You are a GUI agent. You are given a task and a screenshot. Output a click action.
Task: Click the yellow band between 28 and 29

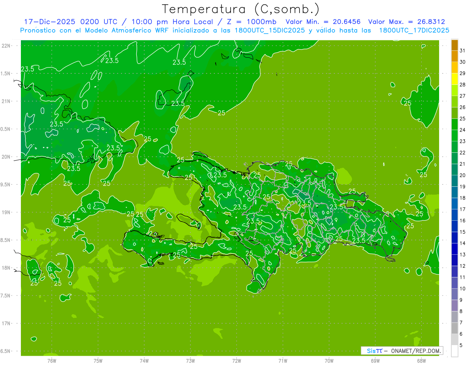click(454, 79)
